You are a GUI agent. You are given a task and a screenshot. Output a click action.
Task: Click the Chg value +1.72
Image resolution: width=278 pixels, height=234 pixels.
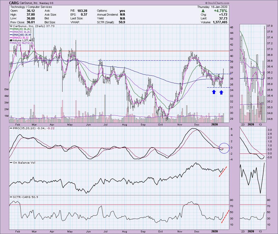[x=223, y=15]
